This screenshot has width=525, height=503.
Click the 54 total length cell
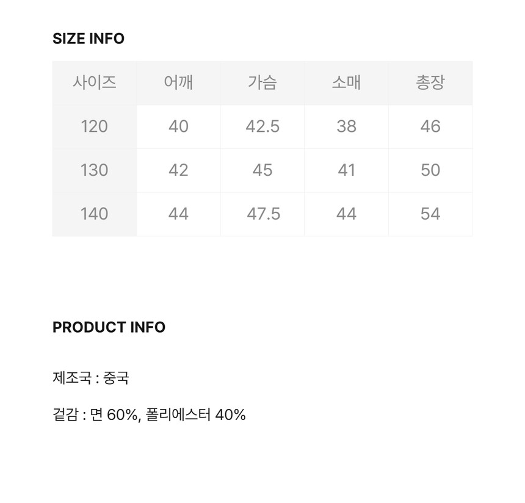click(x=430, y=214)
